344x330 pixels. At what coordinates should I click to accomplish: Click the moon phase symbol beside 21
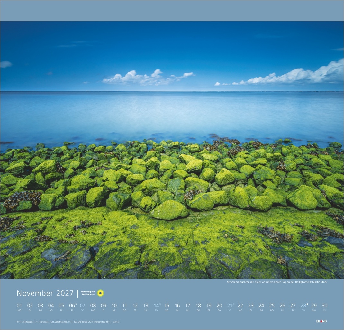pyautogui.click(x=234, y=304)
